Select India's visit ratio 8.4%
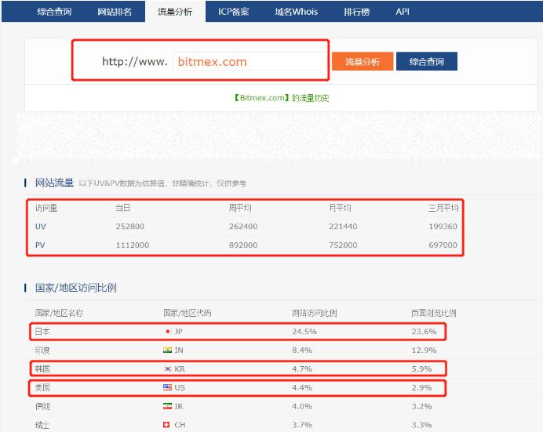Screen dimensions: 543x432 click(x=302, y=350)
